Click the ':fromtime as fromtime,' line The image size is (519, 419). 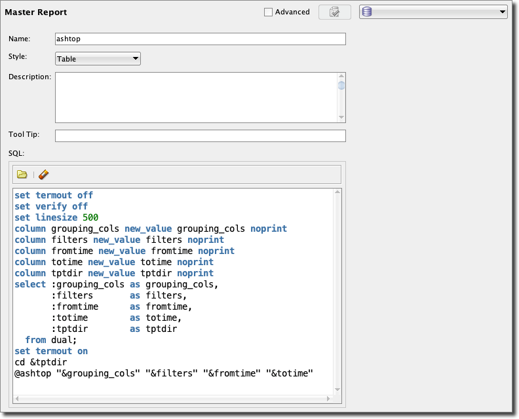click(121, 306)
